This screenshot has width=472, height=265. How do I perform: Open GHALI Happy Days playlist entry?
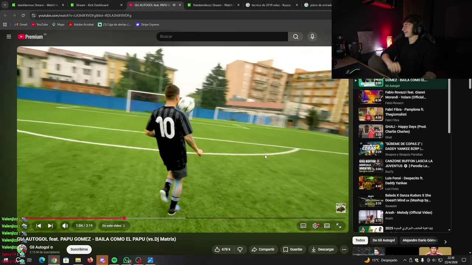(400, 131)
